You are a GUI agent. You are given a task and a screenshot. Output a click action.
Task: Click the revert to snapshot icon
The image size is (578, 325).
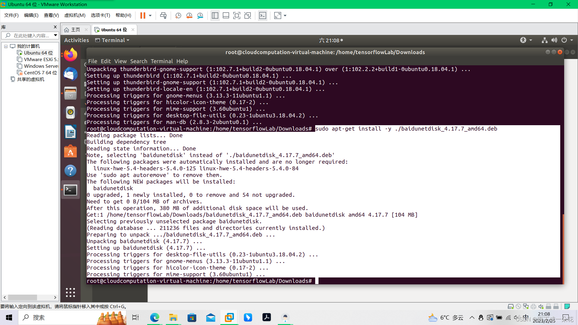click(189, 16)
